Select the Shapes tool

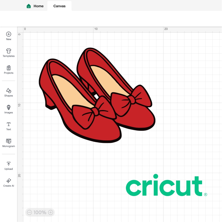(x=9, y=91)
